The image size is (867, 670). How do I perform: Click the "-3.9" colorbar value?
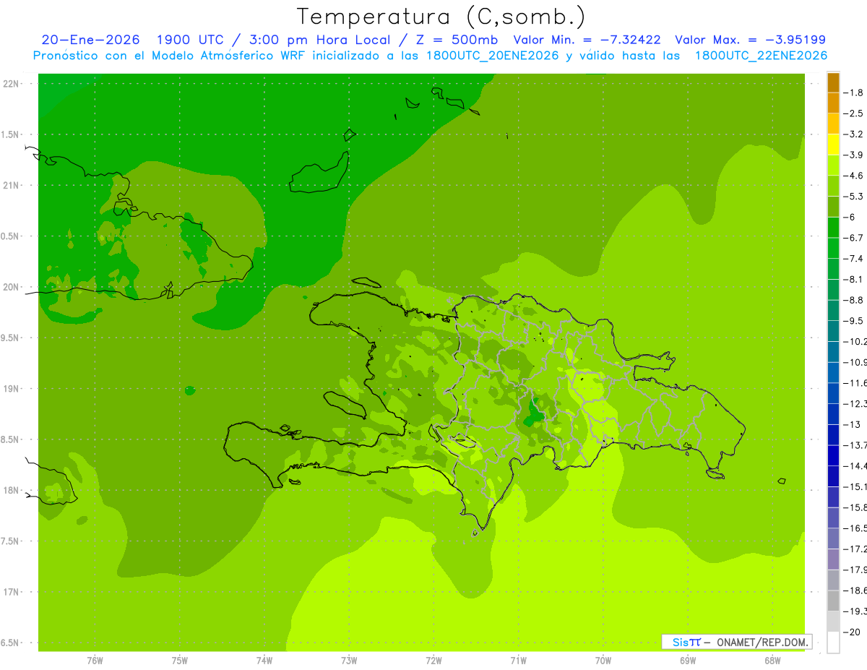coord(853,155)
